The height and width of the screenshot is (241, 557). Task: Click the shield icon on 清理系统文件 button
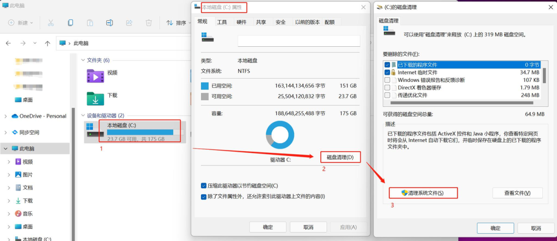pyautogui.click(x=404, y=193)
